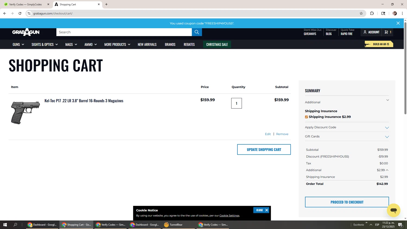Switch to Verify Codes SimplyCodes tab
The height and width of the screenshot is (229, 407).
[x=26, y=4]
